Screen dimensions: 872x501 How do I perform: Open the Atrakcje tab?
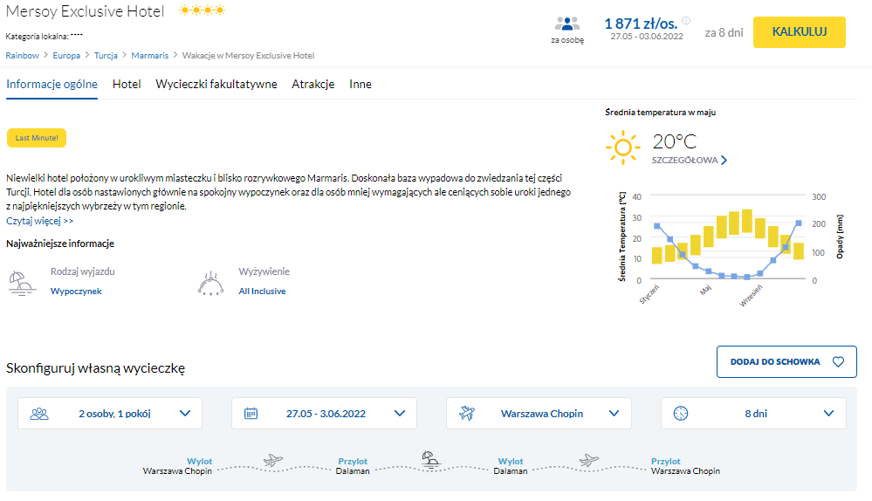313,85
